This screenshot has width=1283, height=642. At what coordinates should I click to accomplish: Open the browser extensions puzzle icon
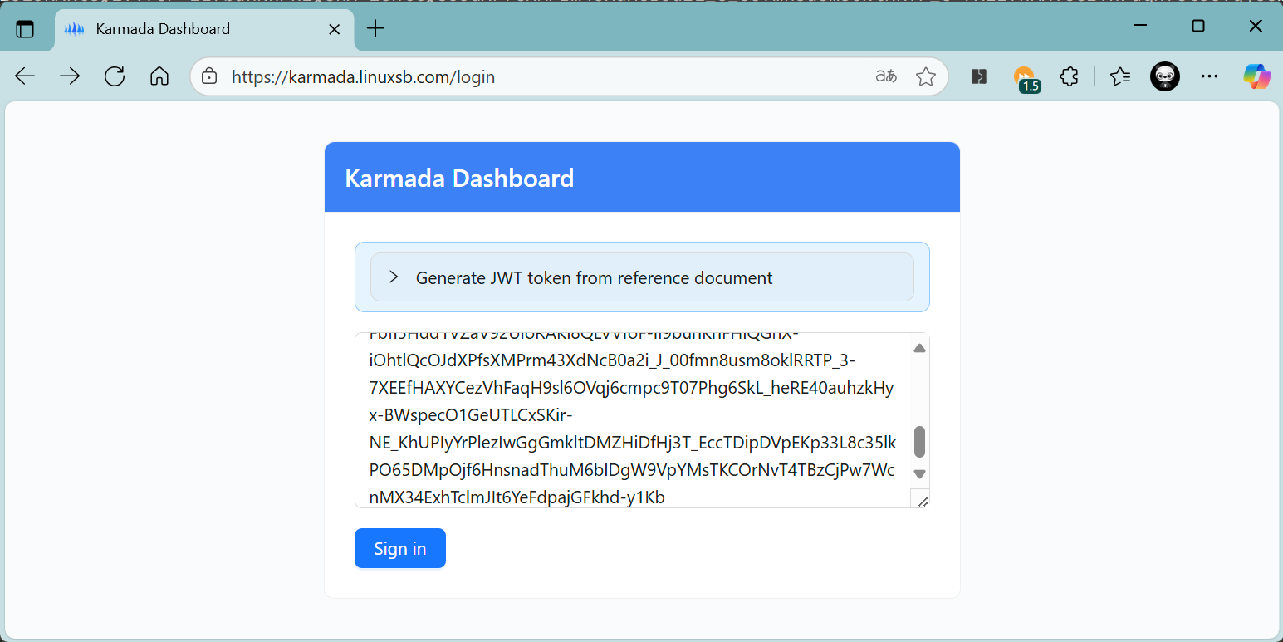click(x=1070, y=77)
